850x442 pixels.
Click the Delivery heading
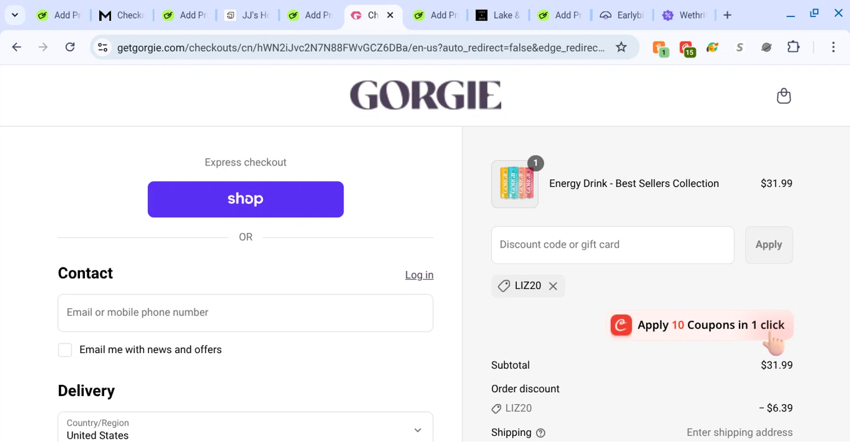[x=86, y=390]
